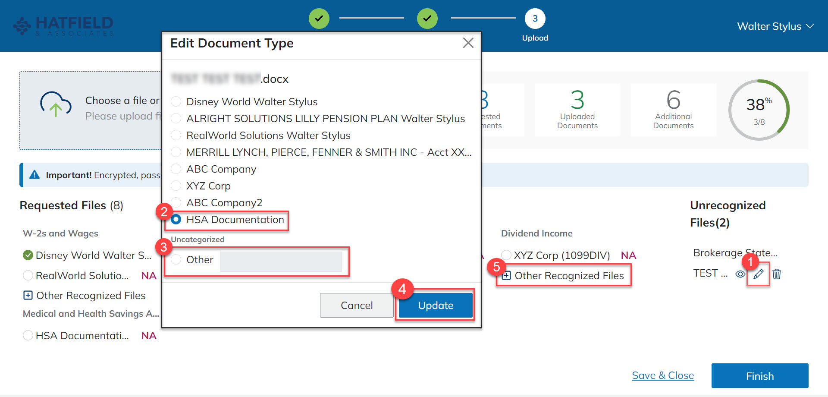The height and width of the screenshot is (397, 828).
Task: Select the Other uncategorized radio button
Action: [176, 259]
